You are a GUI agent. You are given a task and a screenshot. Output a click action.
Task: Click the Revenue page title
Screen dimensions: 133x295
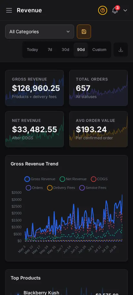pyautogui.click(x=29, y=10)
